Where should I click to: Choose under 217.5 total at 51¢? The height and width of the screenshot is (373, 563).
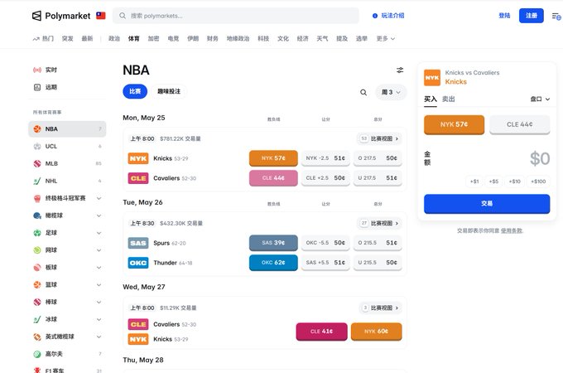click(378, 178)
